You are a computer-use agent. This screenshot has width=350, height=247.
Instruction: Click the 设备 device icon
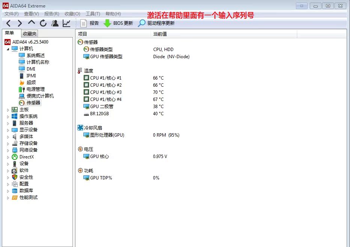click(15, 164)
